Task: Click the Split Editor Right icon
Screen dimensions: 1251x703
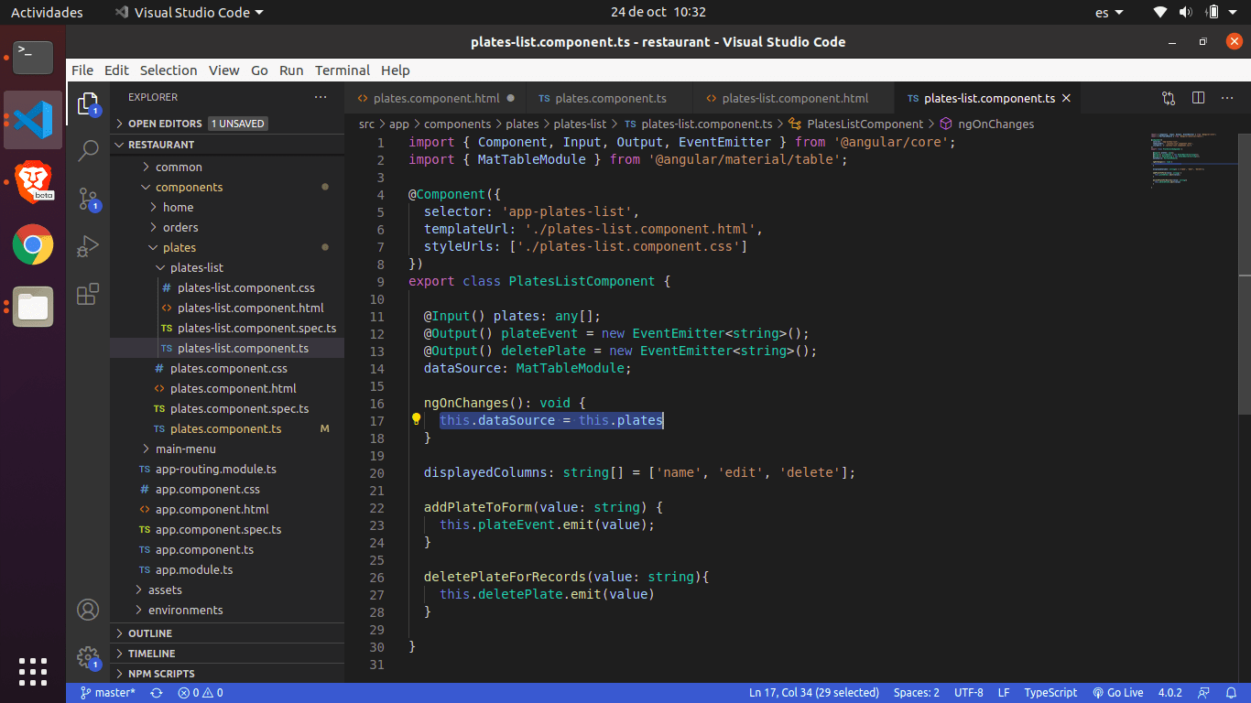Action: (1198, 98)
